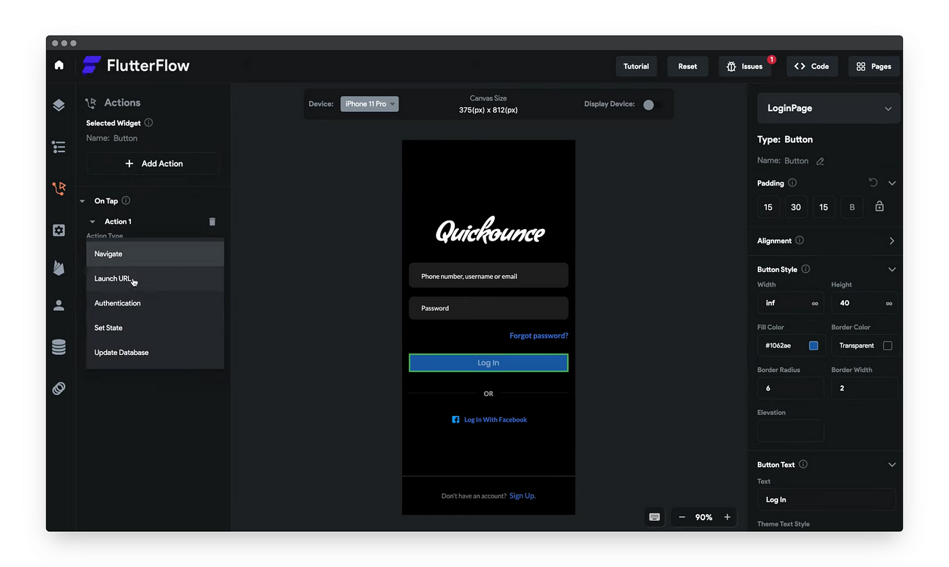Collapse the Button Style section chevron
949x567 pixels.
pyautogui.click(x=892, y=270)
